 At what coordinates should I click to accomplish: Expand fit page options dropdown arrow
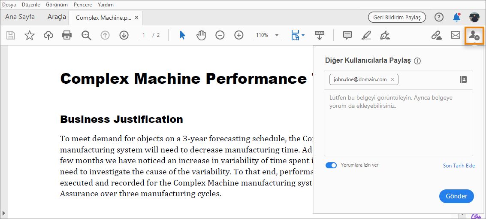click(x=303, y=35)
